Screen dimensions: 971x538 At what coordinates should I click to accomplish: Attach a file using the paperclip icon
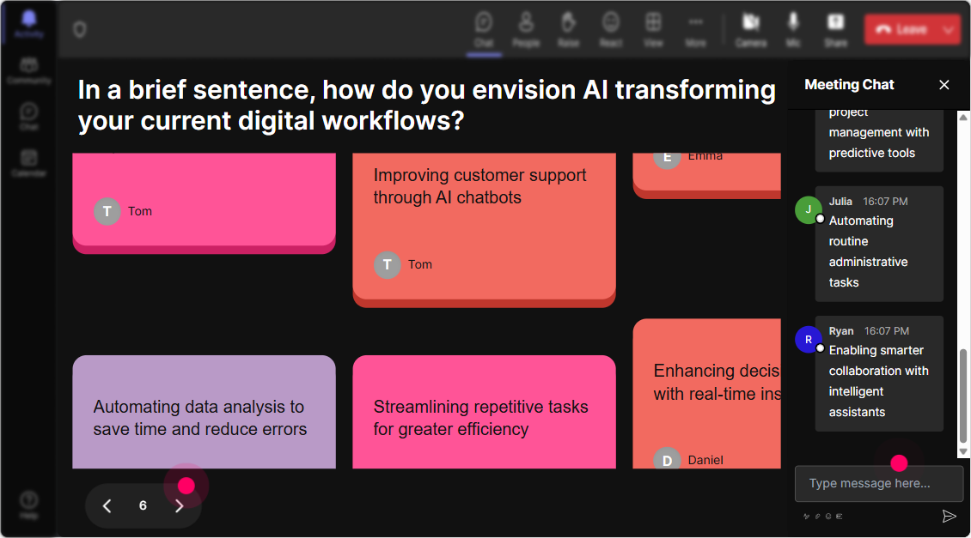tap(817, 517)
